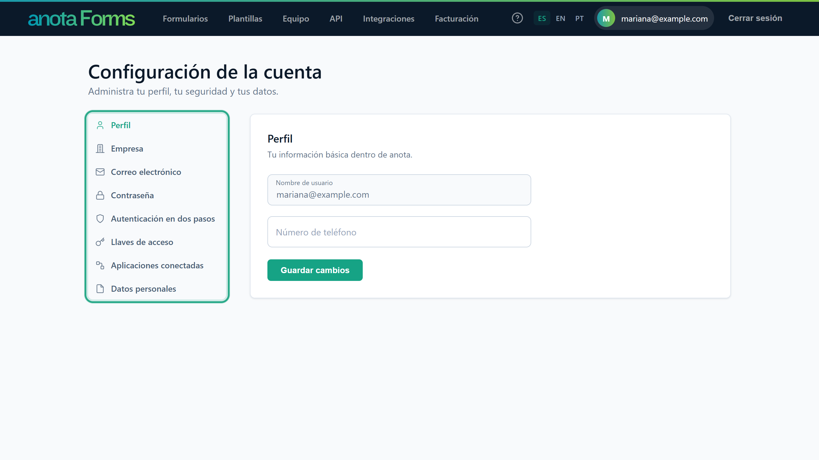Open the Equipo nav item
This screenshot has width=819, height=460.
point(296,19)
